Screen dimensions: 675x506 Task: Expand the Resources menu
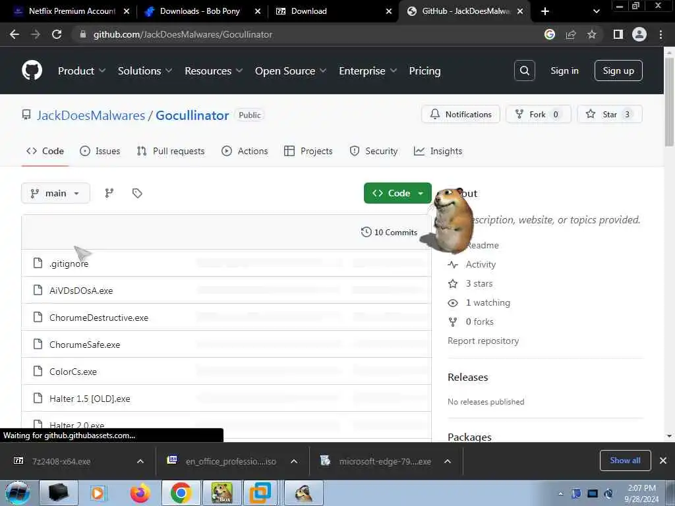[214, 71]
